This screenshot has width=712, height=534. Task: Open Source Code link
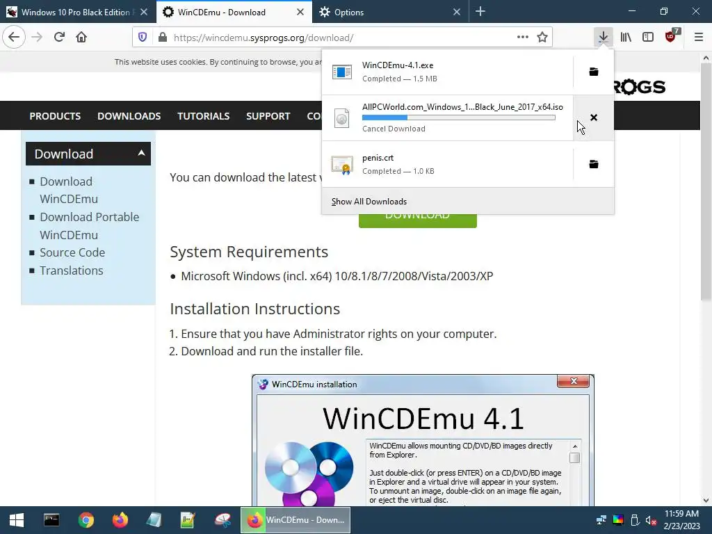coord(72,252)
